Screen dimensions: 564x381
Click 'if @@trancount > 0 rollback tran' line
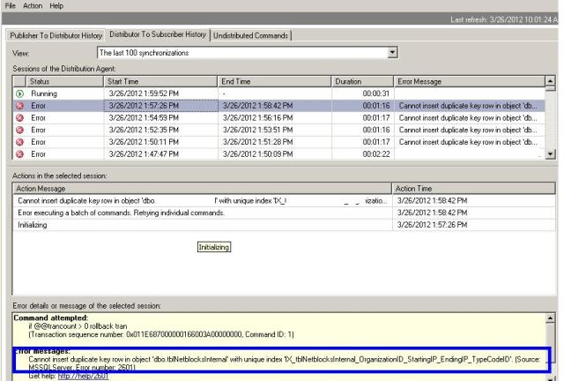click(x=78, y=326)
